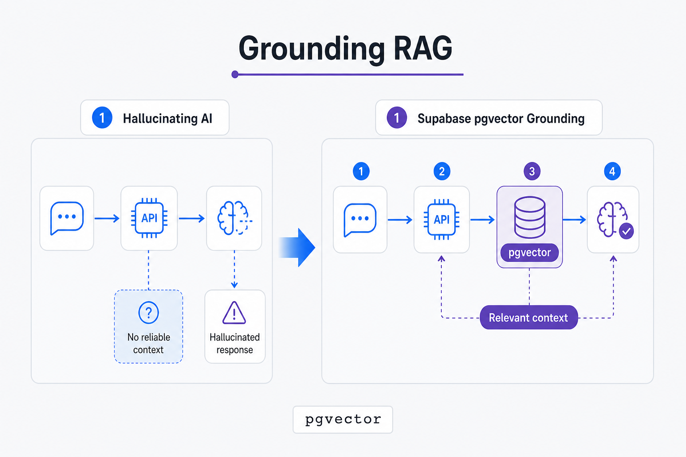Click the chat bubble icon in Supabase pgvector panel
Viewport: 686px width, 457px height.
[360, 220]
